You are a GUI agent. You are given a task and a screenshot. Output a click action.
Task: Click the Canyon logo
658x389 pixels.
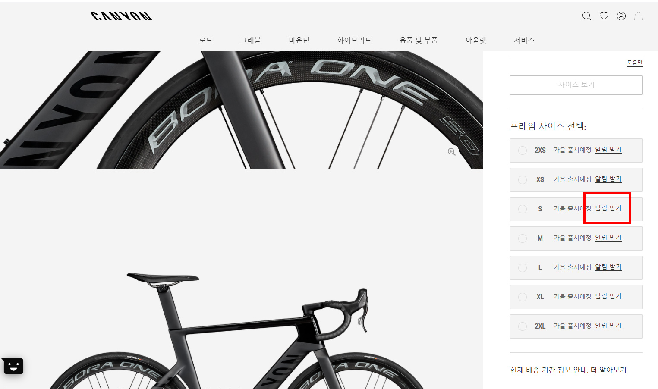coord(122,16)
